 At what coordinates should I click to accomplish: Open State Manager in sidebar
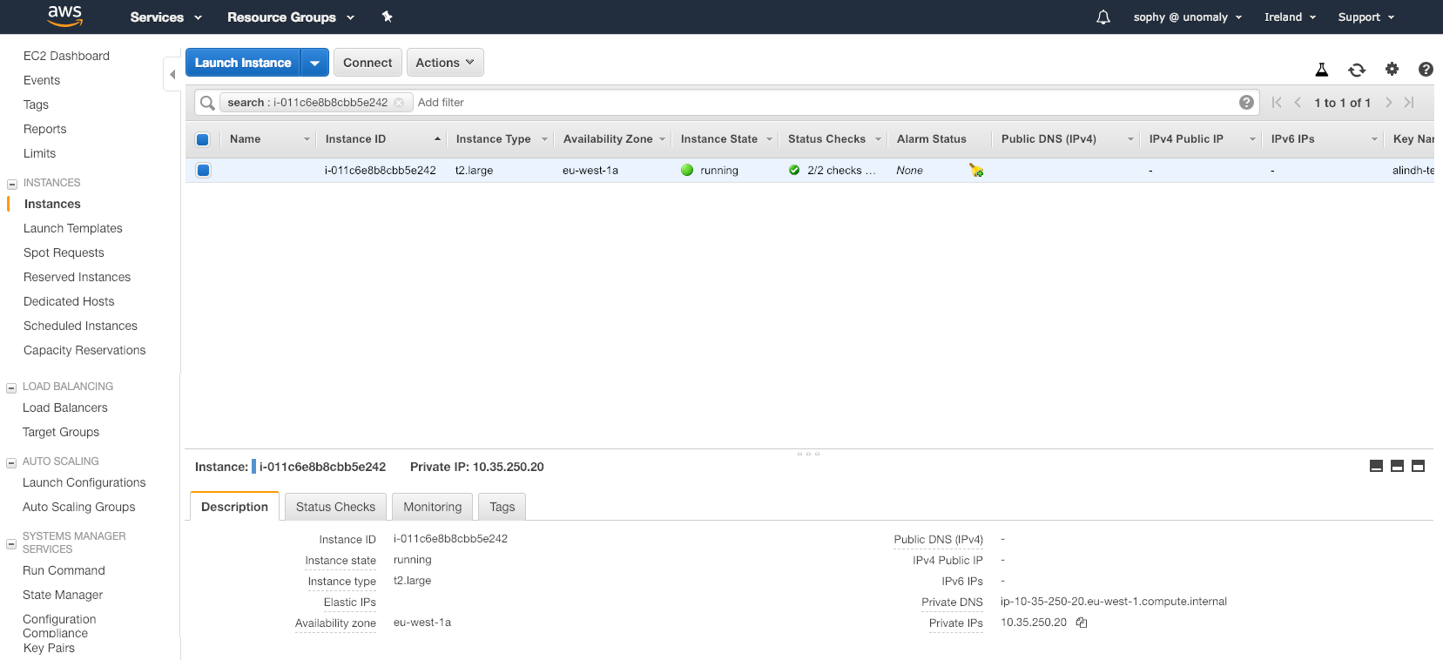click(63, 595)
